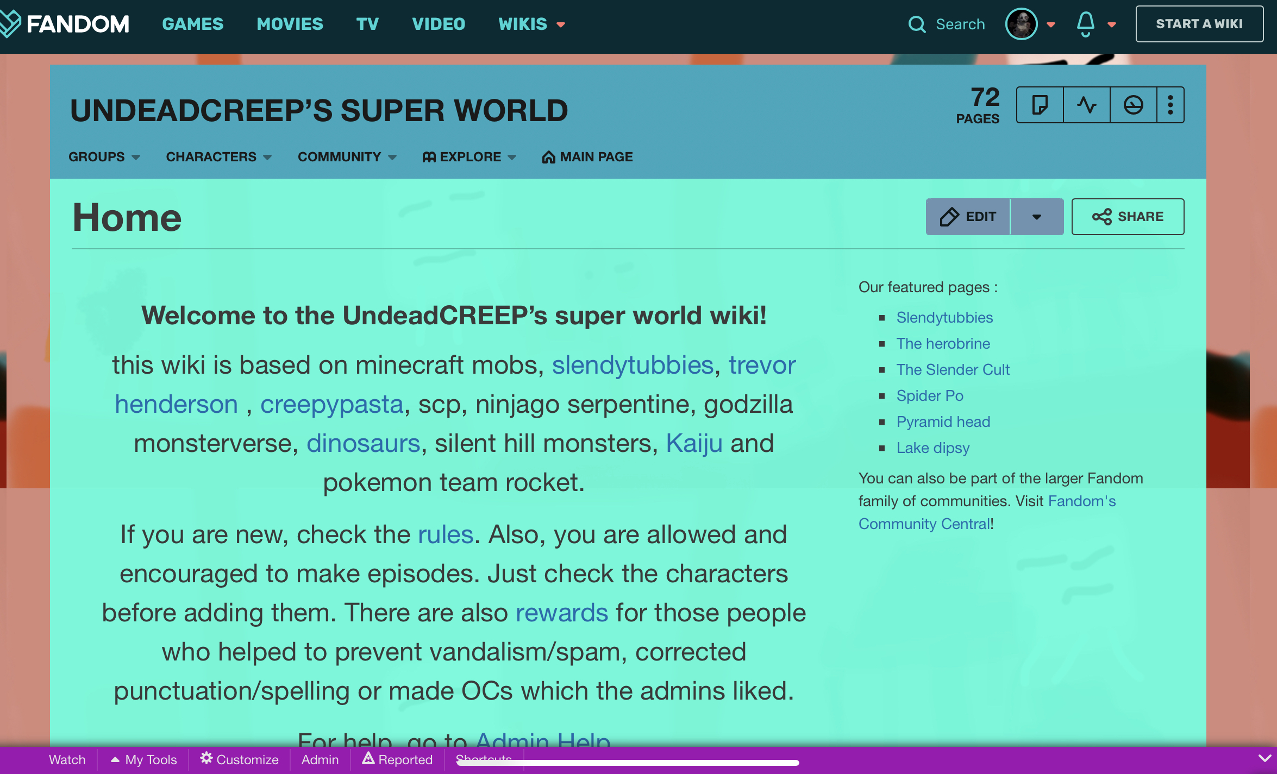Open the admin dashboard gauge icon
Image resolution: width=1277 pixels, height=774 pixels.
pyautogui.click(x=1133, y=105)
